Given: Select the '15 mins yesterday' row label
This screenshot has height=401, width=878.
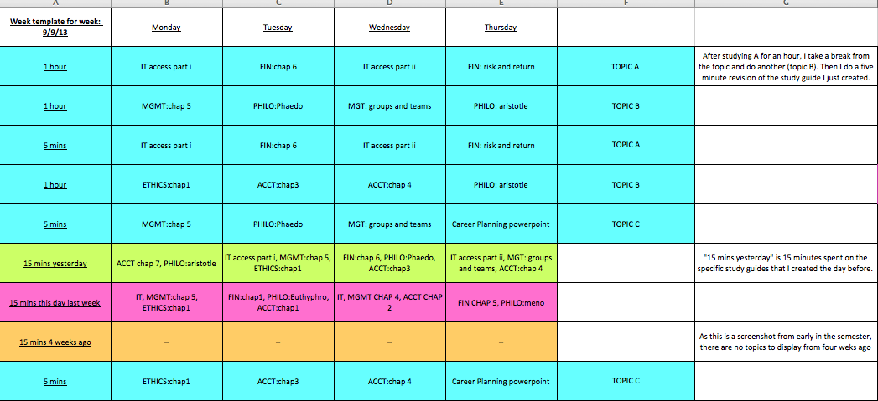Looking at the screenshot, I should pos(55,263).
